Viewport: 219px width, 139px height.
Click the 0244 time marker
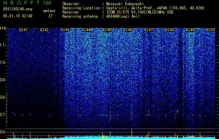tap(86, 30)
